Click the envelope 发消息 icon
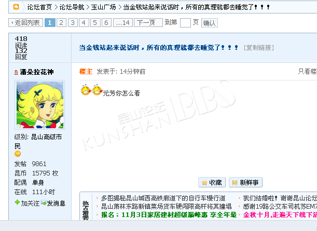This screenshot has width=317, height=231. click(44, 202)
